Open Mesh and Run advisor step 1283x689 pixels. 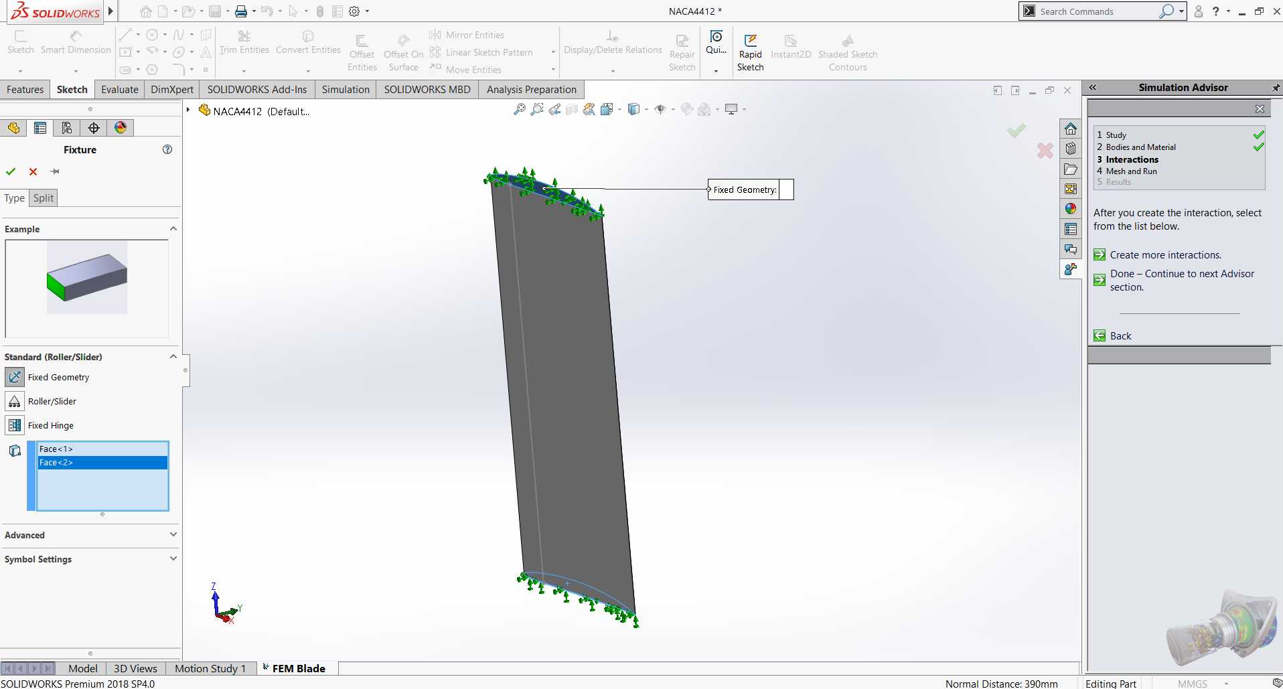point(1132,171)
